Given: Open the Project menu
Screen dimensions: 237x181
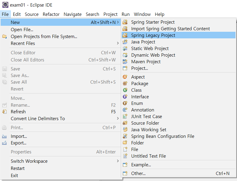Looking at the screenshot, I should click(x=111, y=14).
